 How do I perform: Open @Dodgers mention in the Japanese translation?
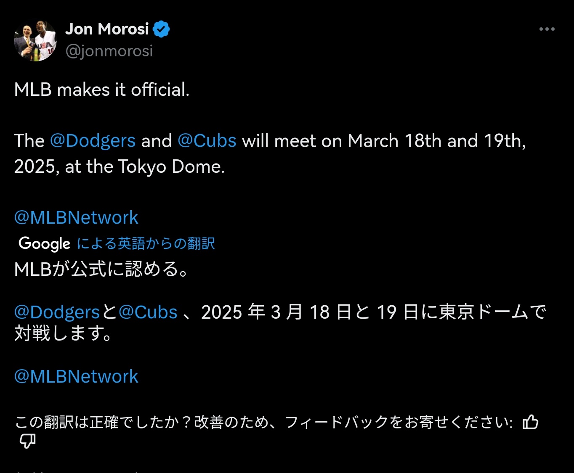57,312
